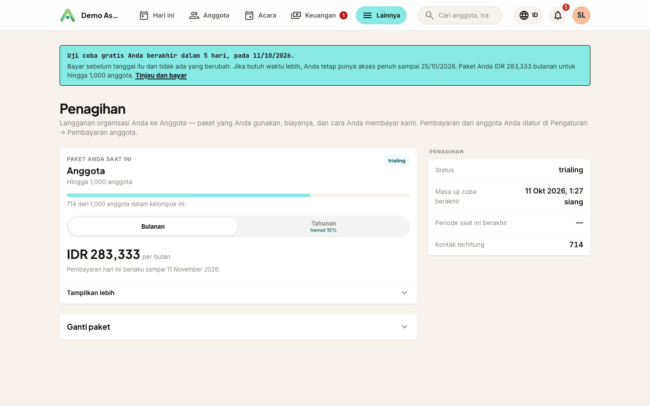Click the Cari anggota search field
The height and width of the screenshot is (406, 650).
[x=460, y=15]
